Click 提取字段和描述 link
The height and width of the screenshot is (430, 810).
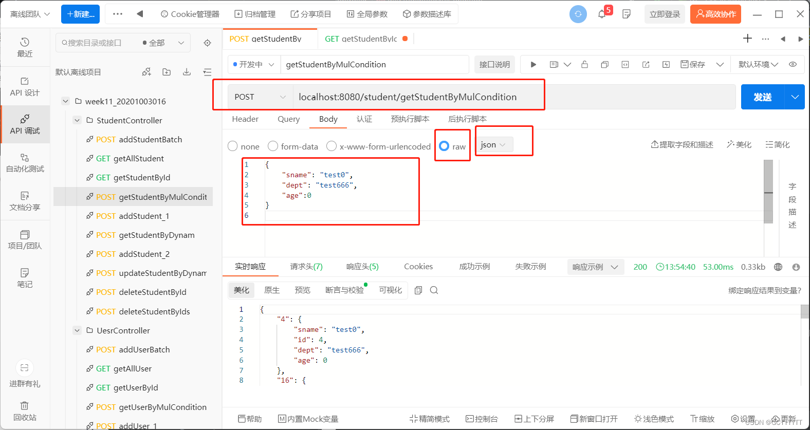point(682,145)
